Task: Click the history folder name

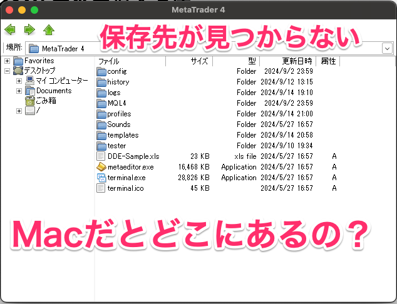Action: (118, 82)
